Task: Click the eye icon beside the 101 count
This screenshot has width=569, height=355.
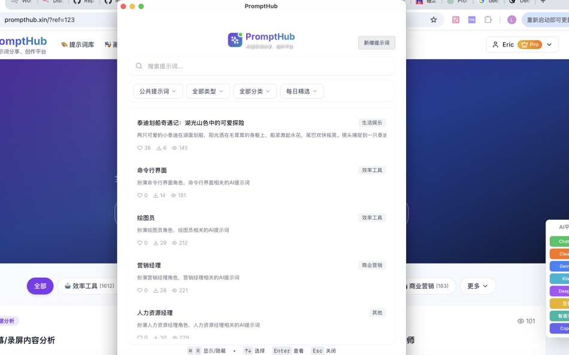Action: pos(520,321)
